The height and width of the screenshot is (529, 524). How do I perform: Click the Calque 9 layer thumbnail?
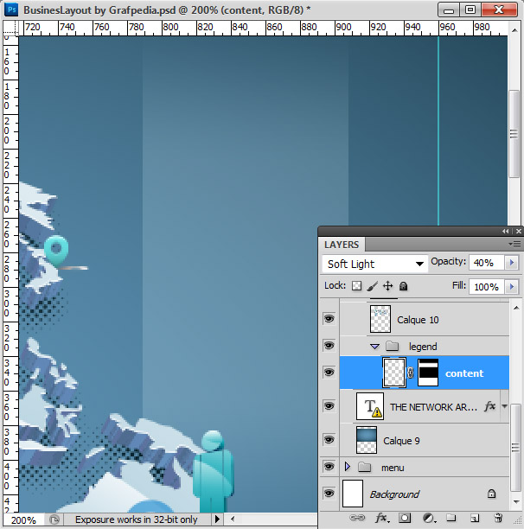coord(367,440)
